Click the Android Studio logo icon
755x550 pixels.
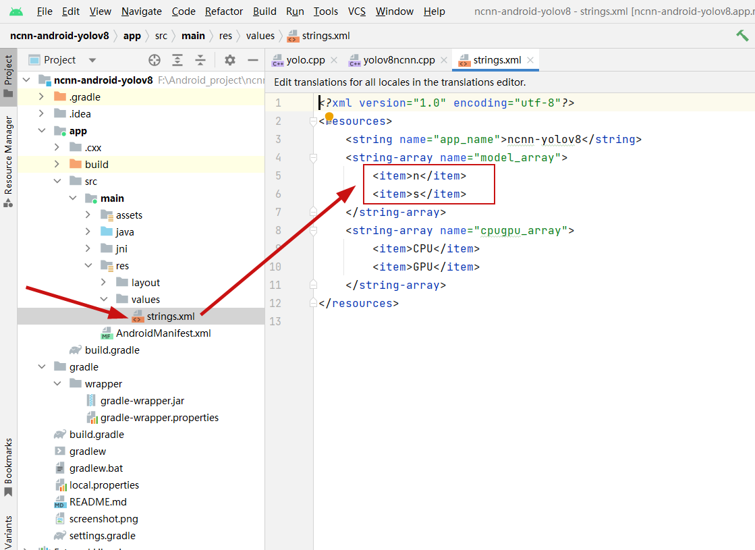[16, 11]
